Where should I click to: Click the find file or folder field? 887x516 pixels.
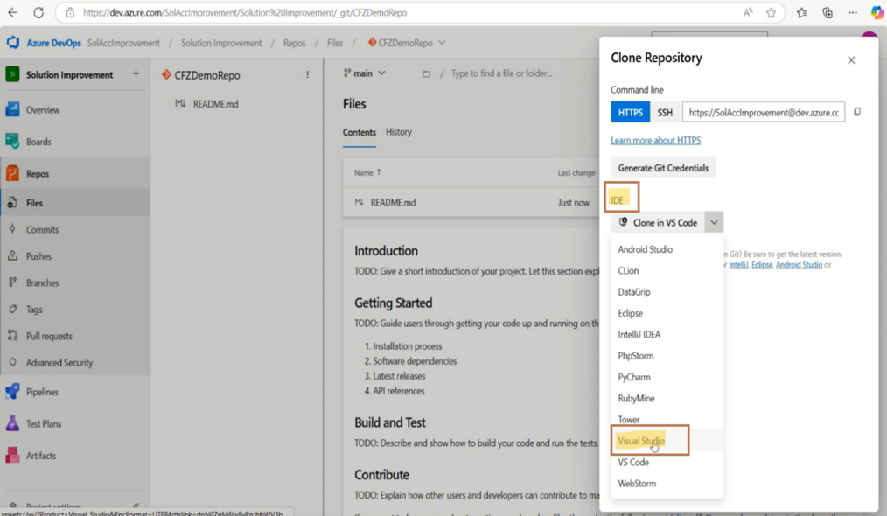tap(502, 73)
